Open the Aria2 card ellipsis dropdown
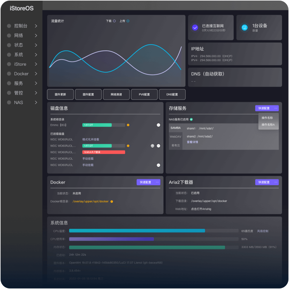Viewport: 289px width, 289px height. pos(276,182)
